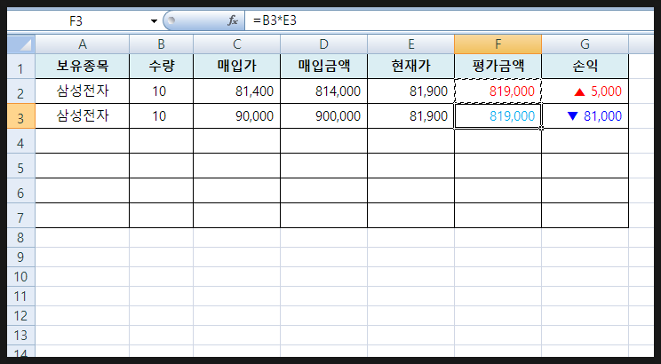This screenshot has height=364, width=661.
Task: Select the 삼성전자 cell in row 3
Action: tap(83, 116)
